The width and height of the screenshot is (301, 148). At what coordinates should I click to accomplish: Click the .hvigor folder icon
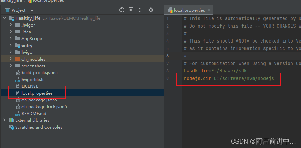(18, 25)
